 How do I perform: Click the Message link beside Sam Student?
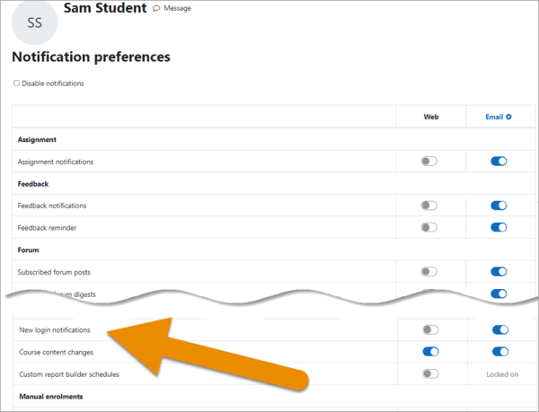click(x=176, y=9)
